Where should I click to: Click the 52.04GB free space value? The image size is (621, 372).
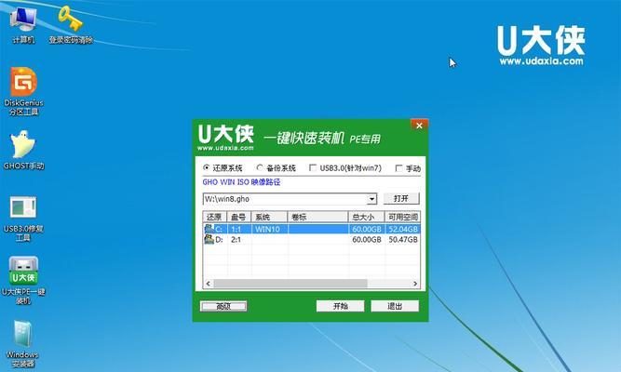point(403,229)
